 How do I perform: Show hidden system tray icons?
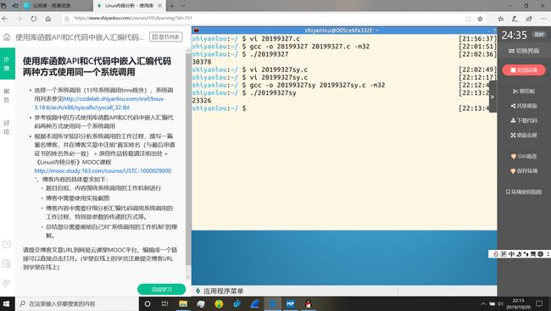483,303
